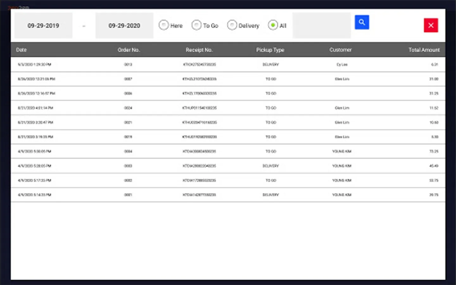This screenshot has width=456, height=285.
Task: Click customer Glen Lim in order 0024 row
Action: coord(342,108)
